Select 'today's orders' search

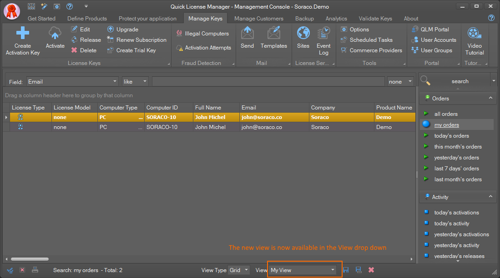[x=451, y=136]
